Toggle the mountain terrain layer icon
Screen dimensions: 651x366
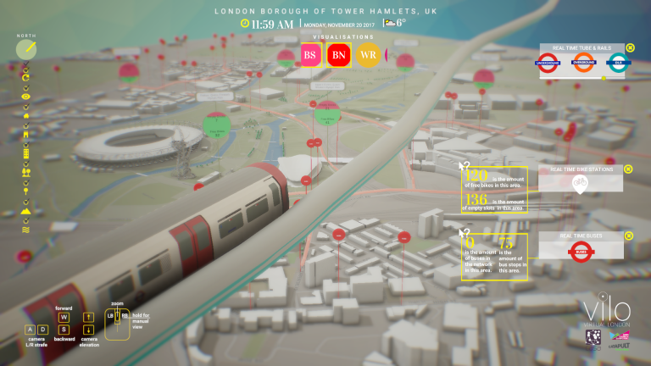pos(26,212)
